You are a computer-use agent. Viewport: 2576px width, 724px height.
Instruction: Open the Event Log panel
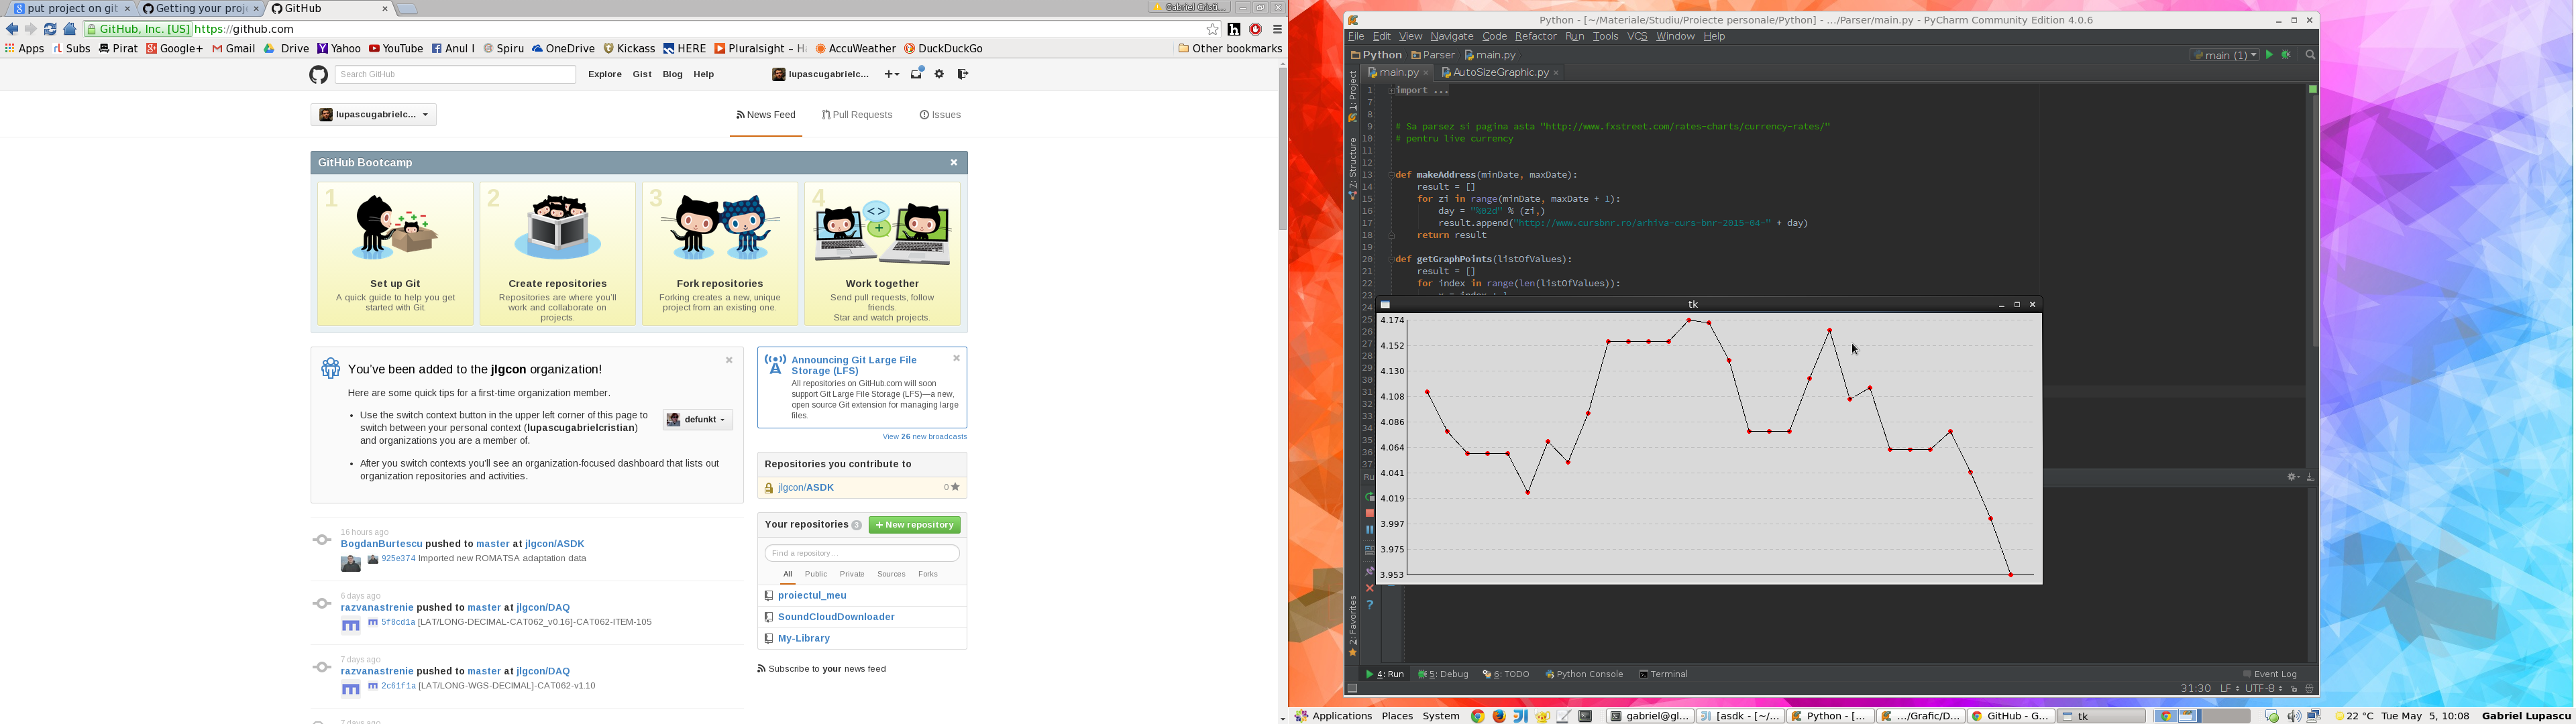2270,674
